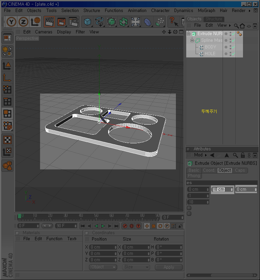The width and height of the screenshot is (260, 280).
Task: Toggle the Y axis lock icon
Action: (11, 22)
